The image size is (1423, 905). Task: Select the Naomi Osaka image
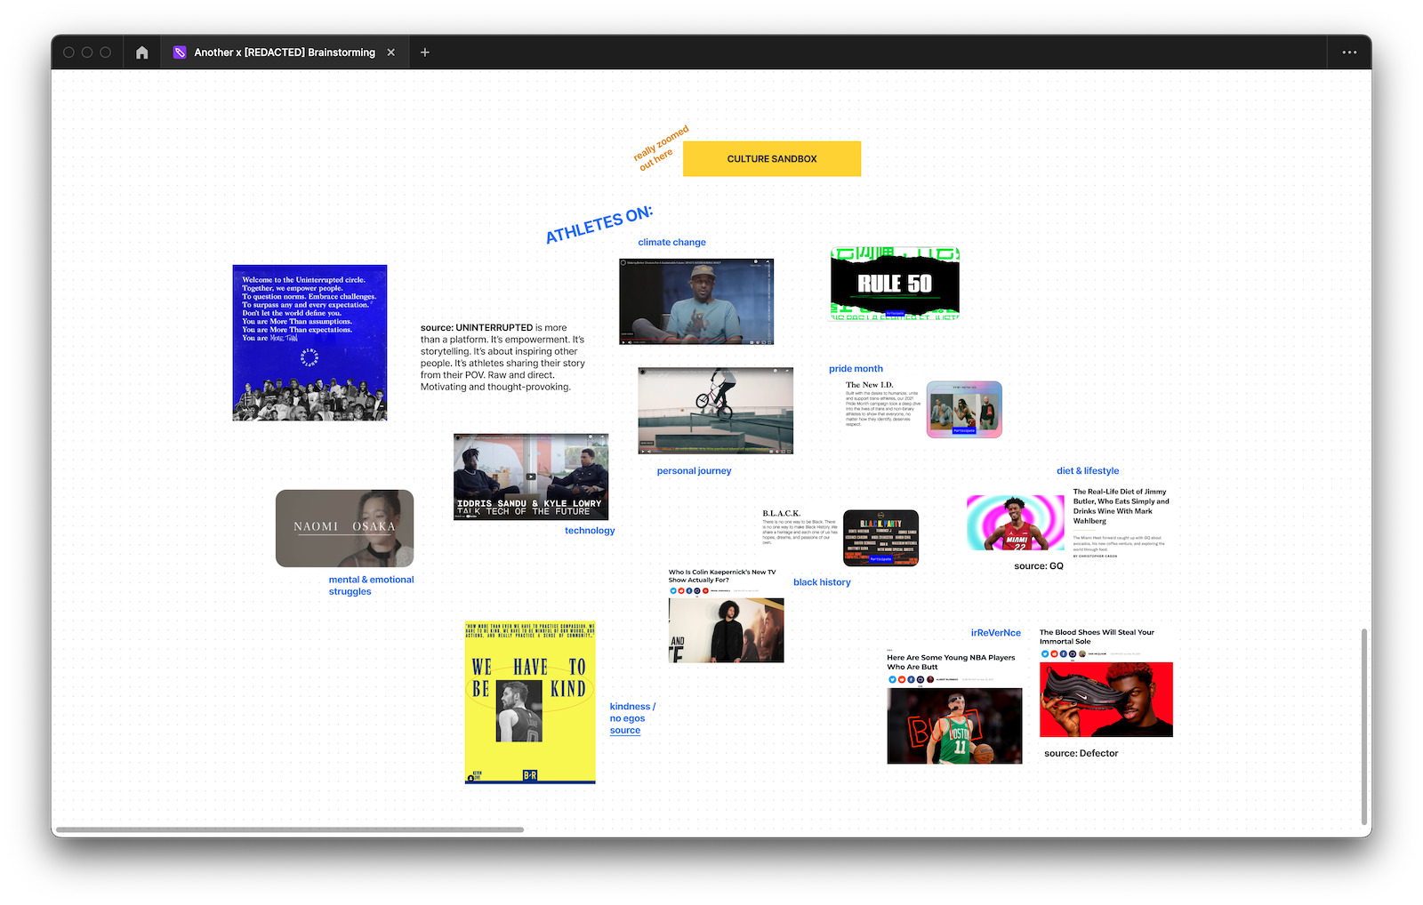click(x=345, y=528)
